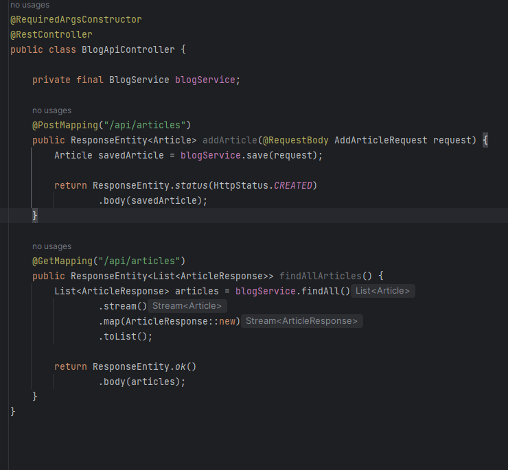
Task: Click the blogService field name in declaration
Action: click(x=205, y=80)
